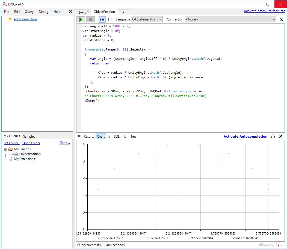Collapse the My Queries tree node
The width and height of the screenshot is (287, 249).
point(6,149)
